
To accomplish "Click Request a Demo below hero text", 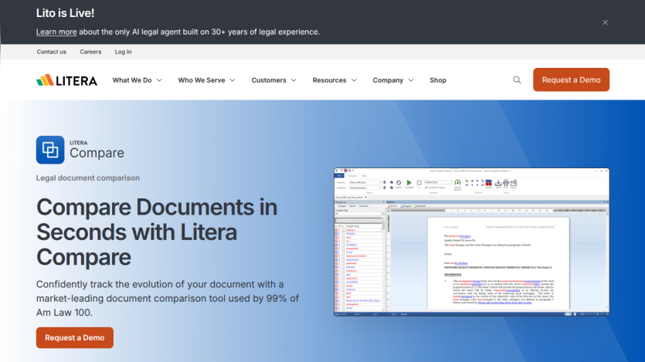I will 74,338.
